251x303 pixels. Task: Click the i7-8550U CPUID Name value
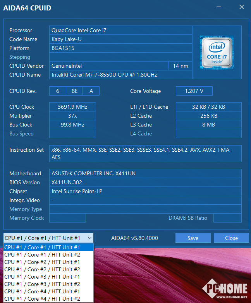[121, 75]
